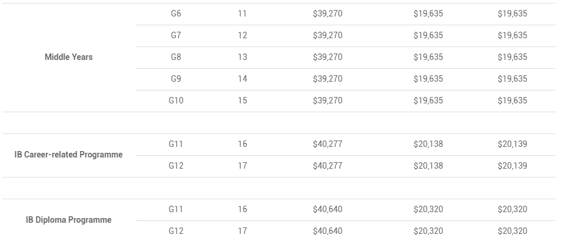Select the $39,270 fee in G9 row
This screenshot has width=564, height=248.
click(327, 79)
